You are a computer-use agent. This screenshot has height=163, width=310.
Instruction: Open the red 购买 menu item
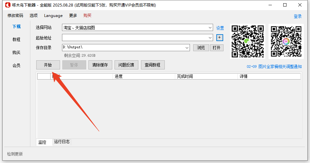point(87,16)
